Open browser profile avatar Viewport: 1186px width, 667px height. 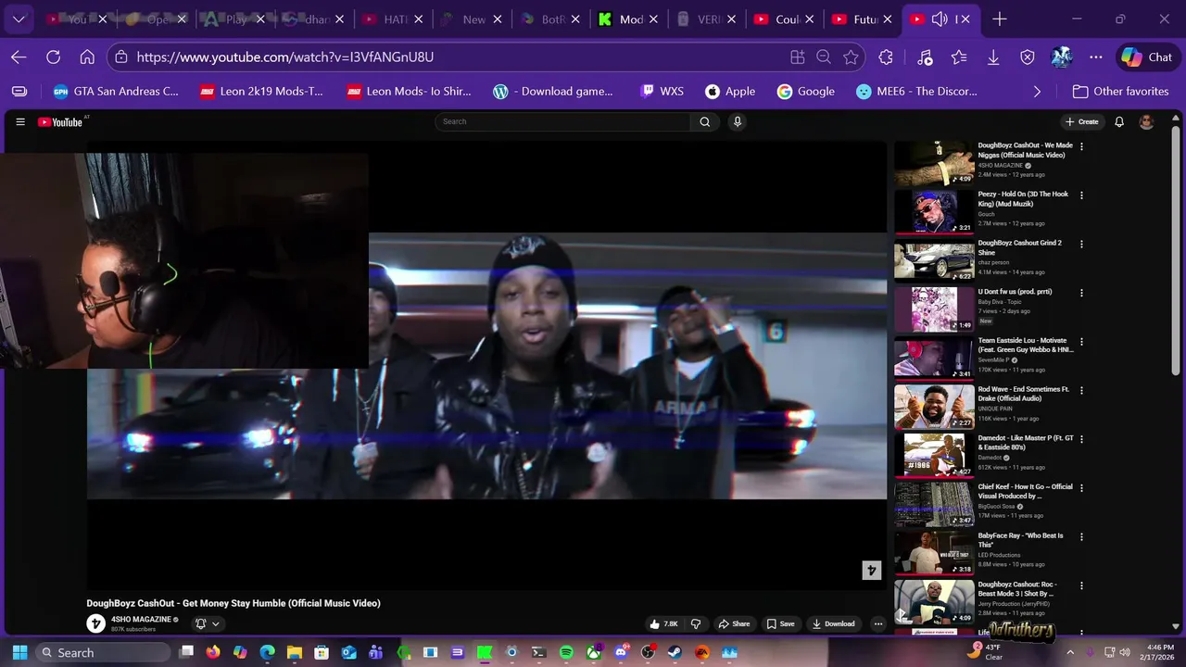tap(1062, 57)
